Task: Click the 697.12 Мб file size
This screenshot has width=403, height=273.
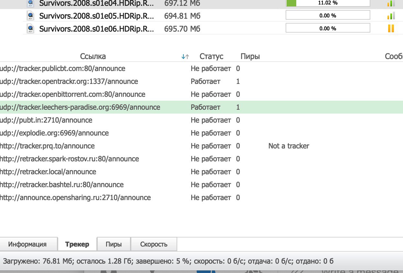Action: pyautogui.click(x=182, y=4)
